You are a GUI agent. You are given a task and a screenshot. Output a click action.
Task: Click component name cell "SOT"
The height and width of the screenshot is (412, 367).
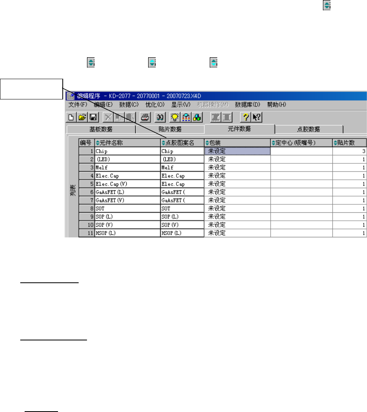[127, 209]
